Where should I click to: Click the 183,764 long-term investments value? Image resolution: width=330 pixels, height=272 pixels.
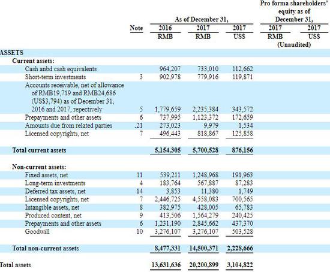(170, 183)
